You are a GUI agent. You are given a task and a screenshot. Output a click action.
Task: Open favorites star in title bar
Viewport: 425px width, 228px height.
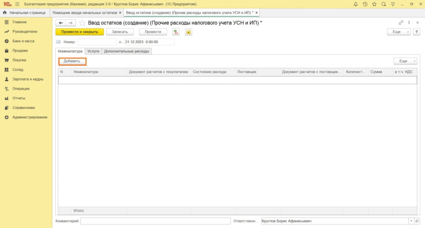(374, 4)
